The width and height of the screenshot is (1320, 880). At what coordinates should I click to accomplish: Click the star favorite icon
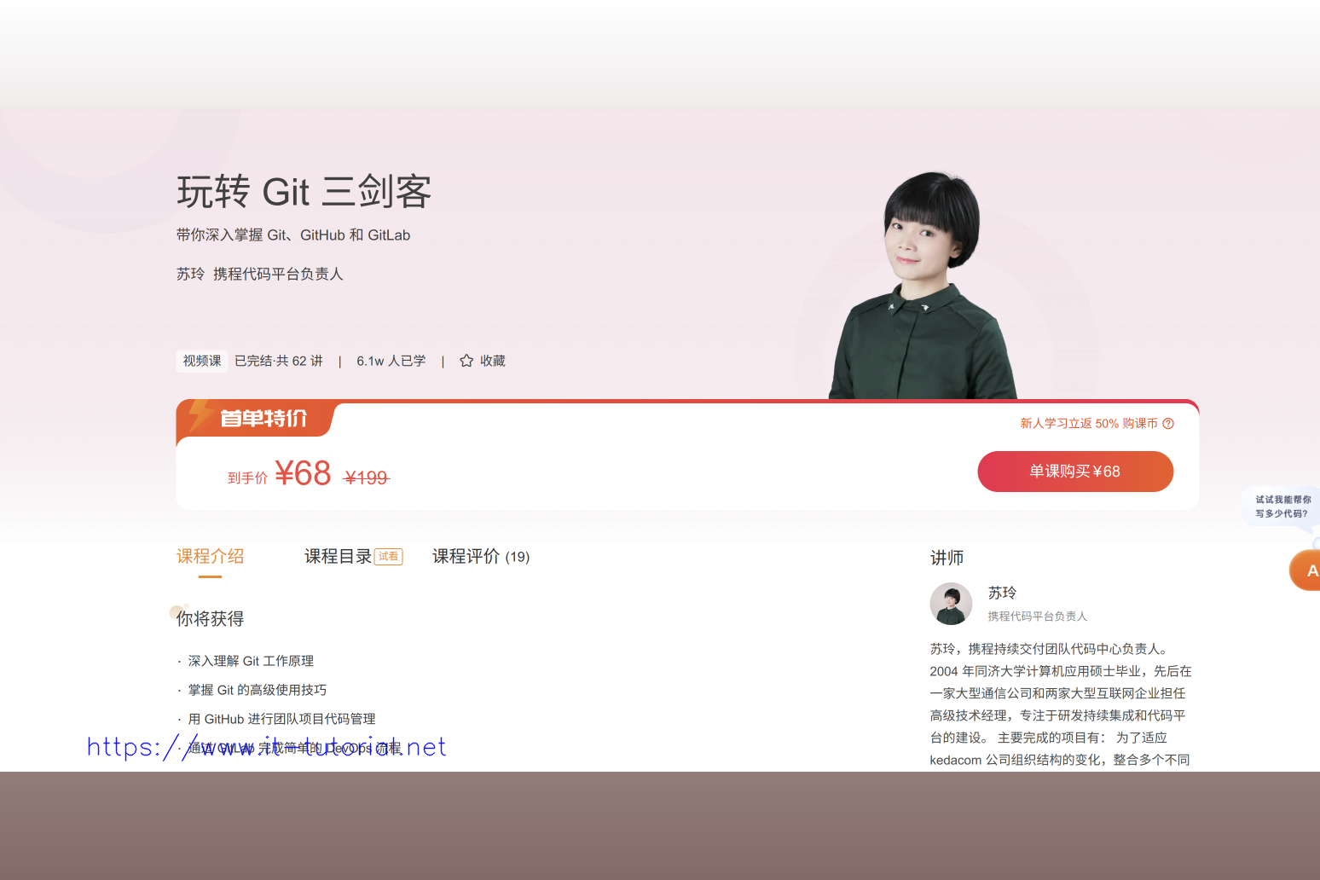pos(466,361)
